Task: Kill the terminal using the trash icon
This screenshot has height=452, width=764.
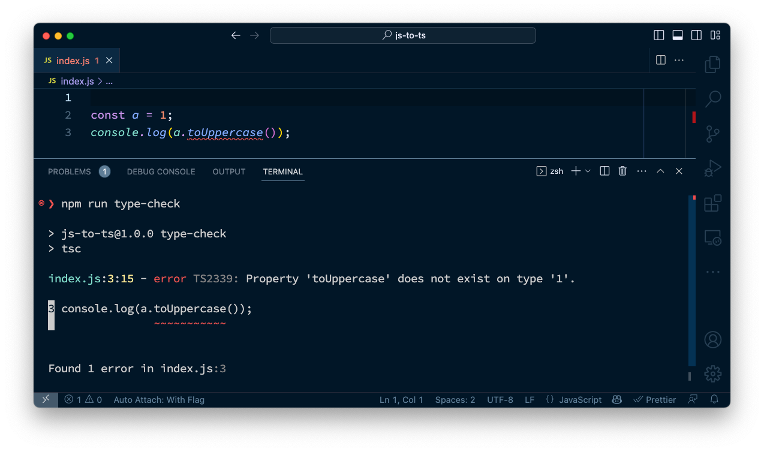Action: click(622, 171)
